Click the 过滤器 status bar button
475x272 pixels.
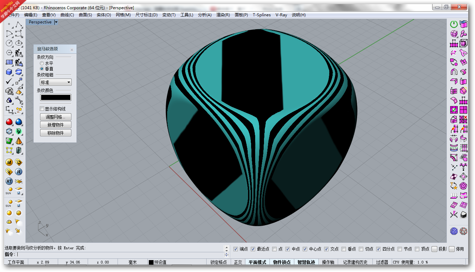382,262
